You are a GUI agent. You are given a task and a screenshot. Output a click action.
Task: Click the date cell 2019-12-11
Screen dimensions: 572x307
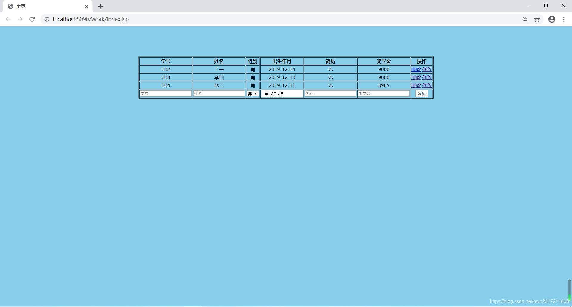tap(282, 85)
